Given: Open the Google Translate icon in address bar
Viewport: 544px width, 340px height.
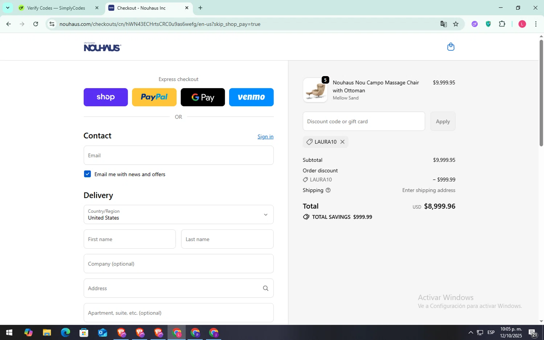Looking at the screenshot, I should [444, 24].
